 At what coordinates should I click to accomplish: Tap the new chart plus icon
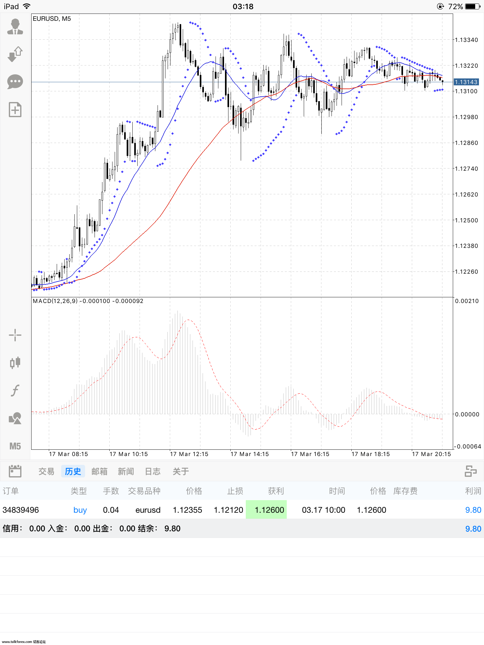[15, 110]
